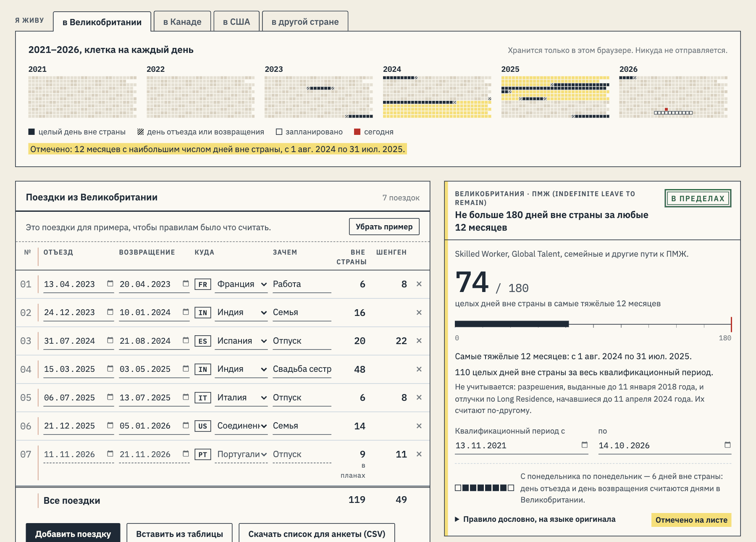Click the departure date field 31.07.2024
This screenshot has height=542, width=756.
[79, 341]
